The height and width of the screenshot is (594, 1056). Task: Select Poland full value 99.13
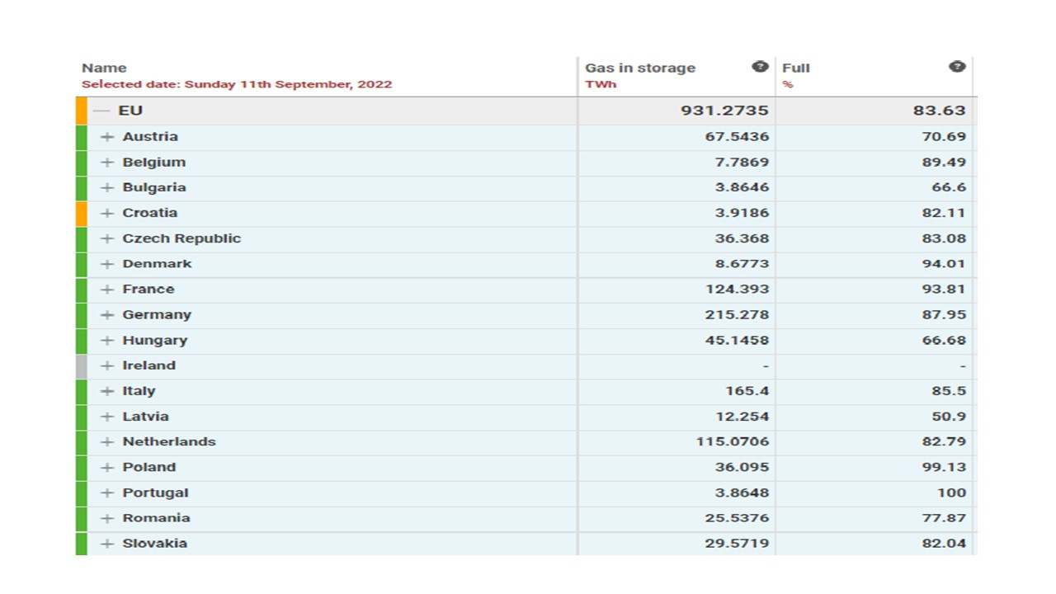944,467
